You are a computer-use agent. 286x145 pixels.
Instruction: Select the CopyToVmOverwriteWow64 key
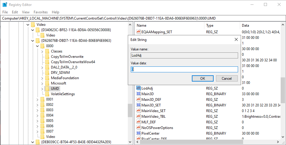pyautogui.click(x=73, y=62)
